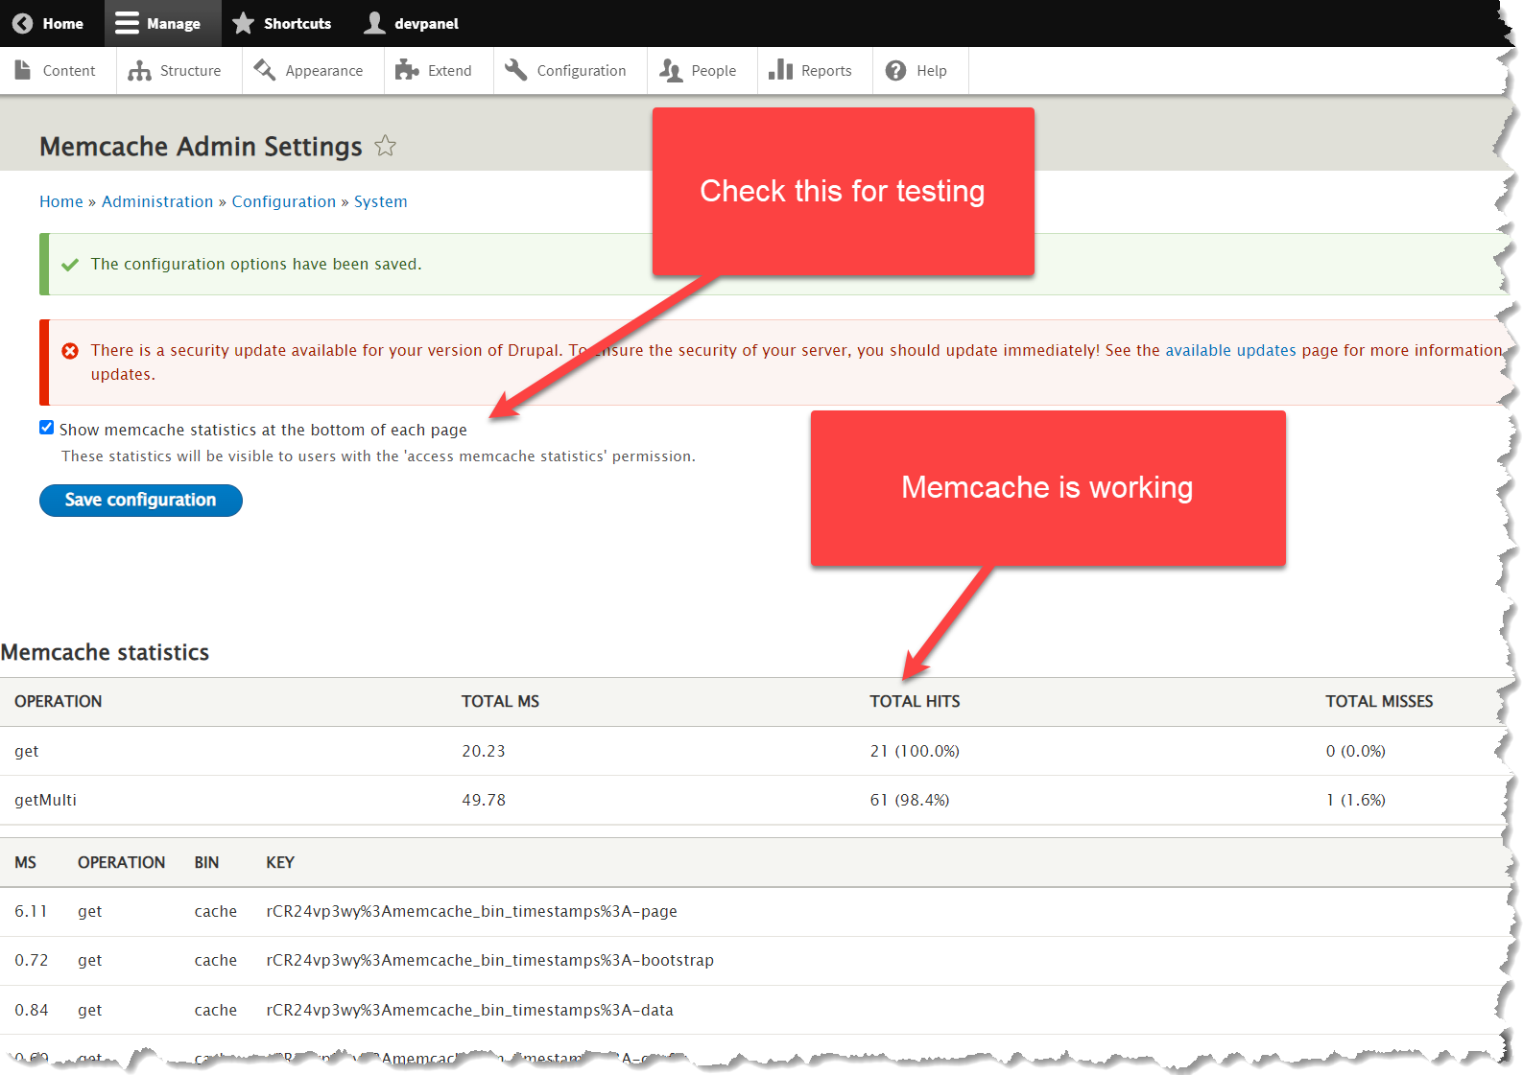Open the People menu item
1523x1075 pixels.
point(702,70)
